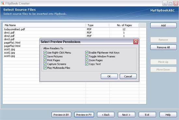Screen dimensions: 179x120
Task: Click Preview in BV button
Action: pos(61,115)
